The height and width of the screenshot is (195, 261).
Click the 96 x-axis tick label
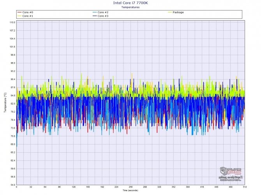(x=59, y=187)
